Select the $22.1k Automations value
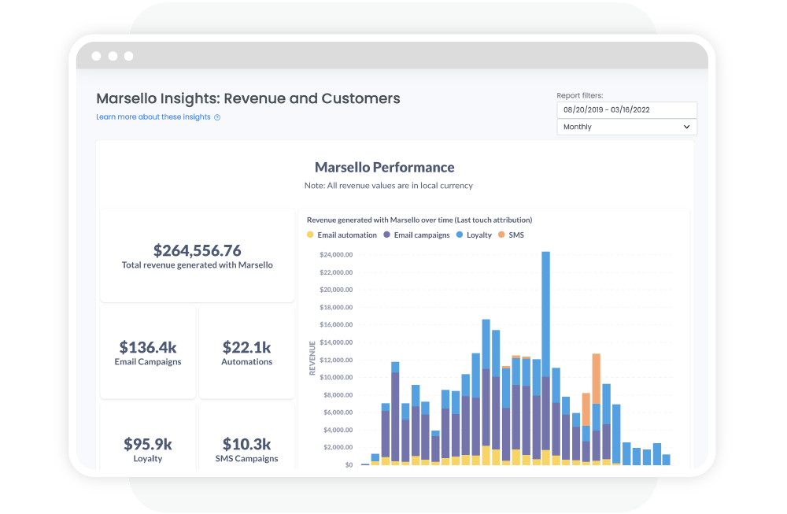Viewport: 787px width, 514px height. (x=247, y=347)
